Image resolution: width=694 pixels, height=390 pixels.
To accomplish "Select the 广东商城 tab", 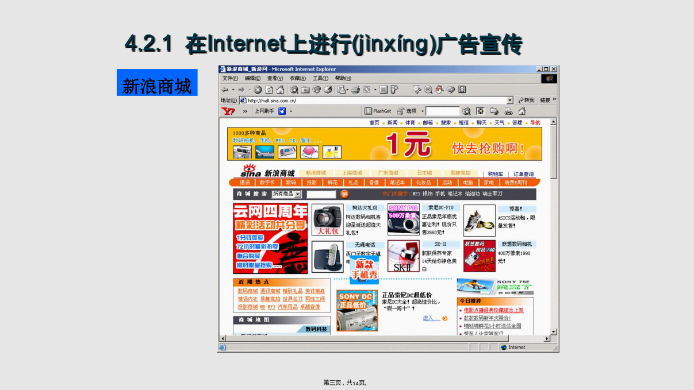I will point(388,173).
